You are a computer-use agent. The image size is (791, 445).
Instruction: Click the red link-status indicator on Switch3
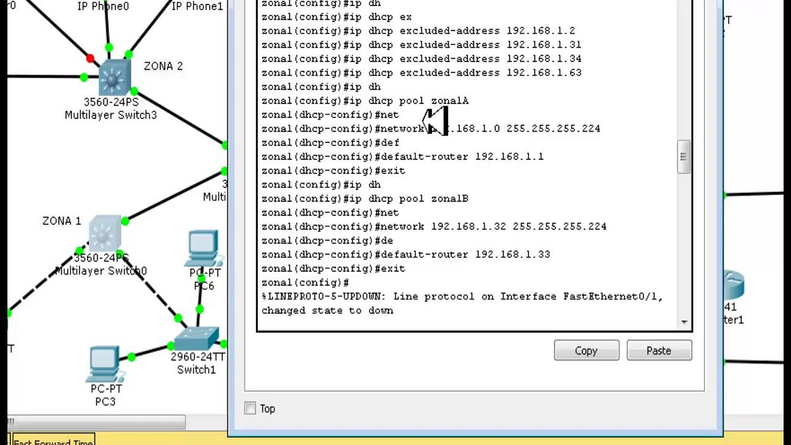[90, 57]
